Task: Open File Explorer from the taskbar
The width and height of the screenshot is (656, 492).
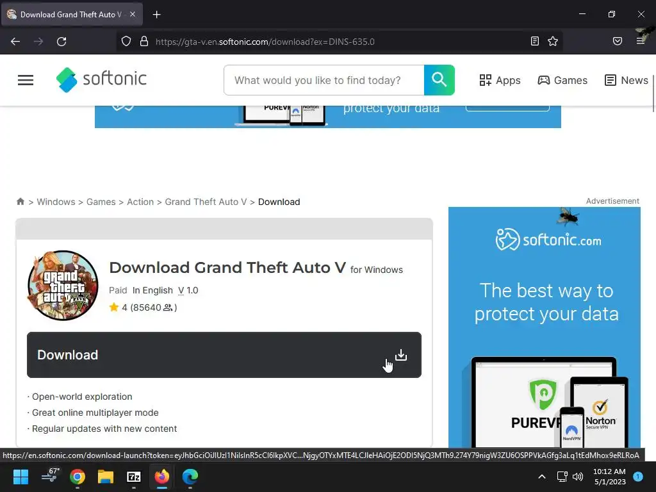Action: tap(106, 476)
